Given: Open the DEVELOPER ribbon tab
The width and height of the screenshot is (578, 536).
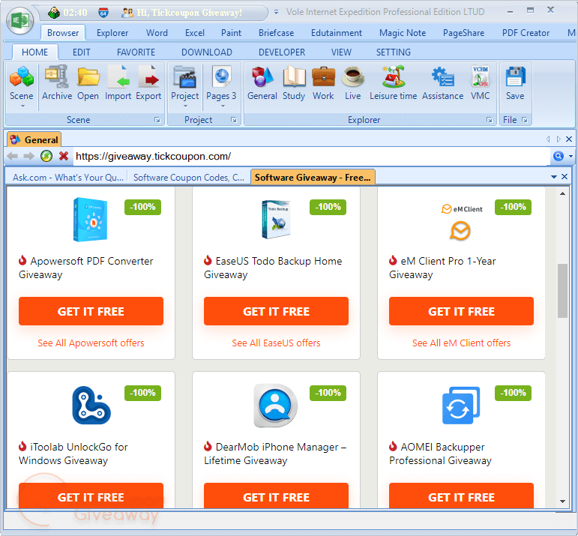Looking at the screenshot, I should coord(282,52).
